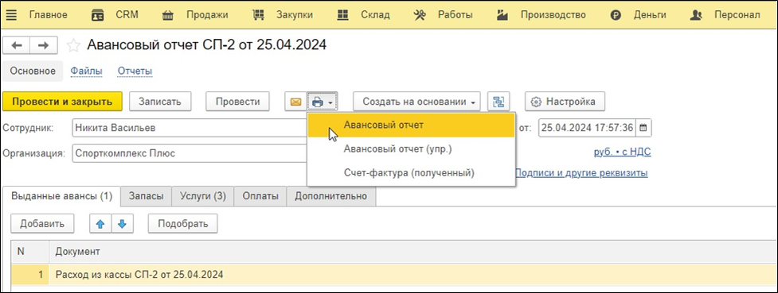The image size is (778, 293).
Task: Select Авансовый отчет (упр.) print option
Action: pos(397,149)
